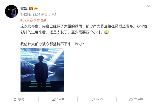Click the crown membership badge icon

point(36,9)
